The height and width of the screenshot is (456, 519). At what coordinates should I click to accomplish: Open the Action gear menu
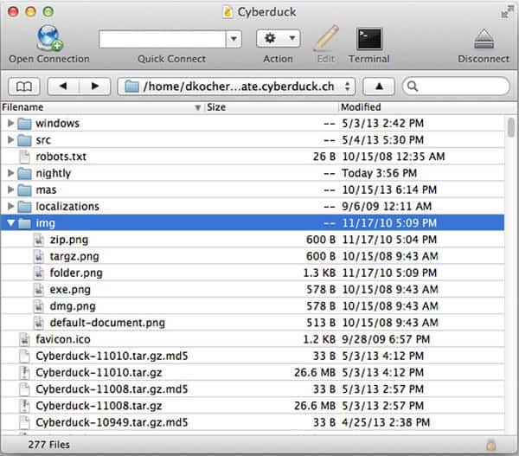click(278, 38)
